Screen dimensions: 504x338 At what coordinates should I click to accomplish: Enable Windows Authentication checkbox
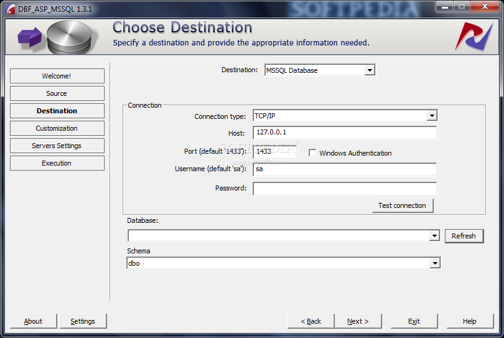[312, 153]
